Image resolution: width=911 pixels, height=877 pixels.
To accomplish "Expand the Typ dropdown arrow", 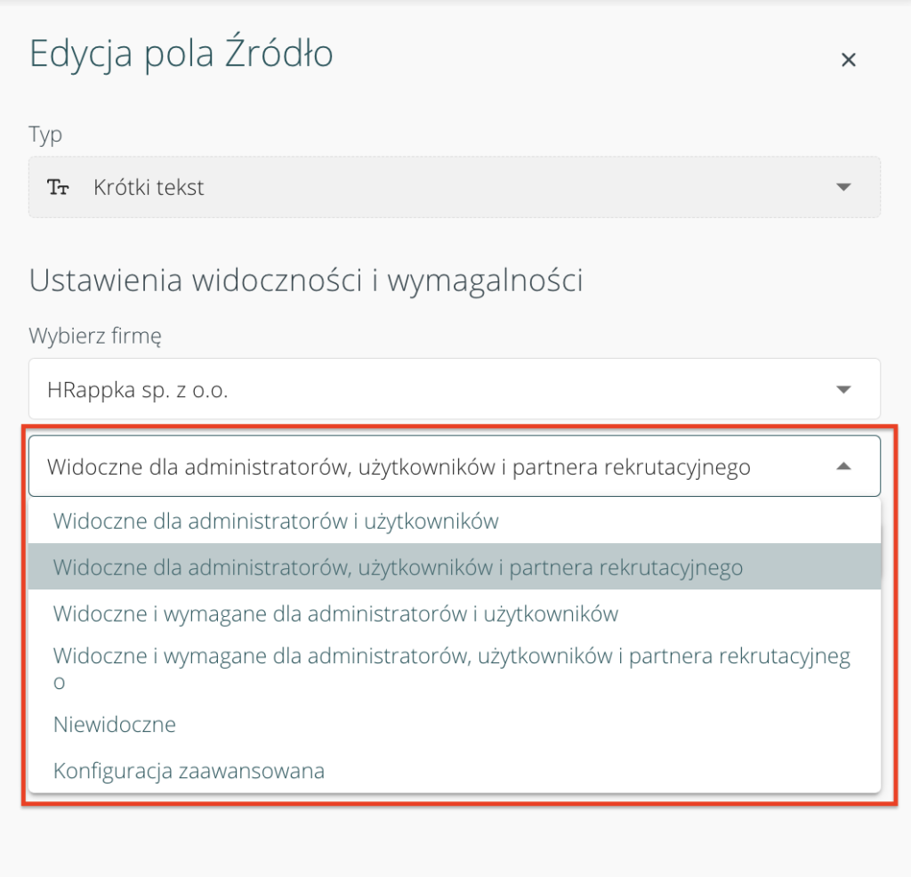I will (843, 187).
